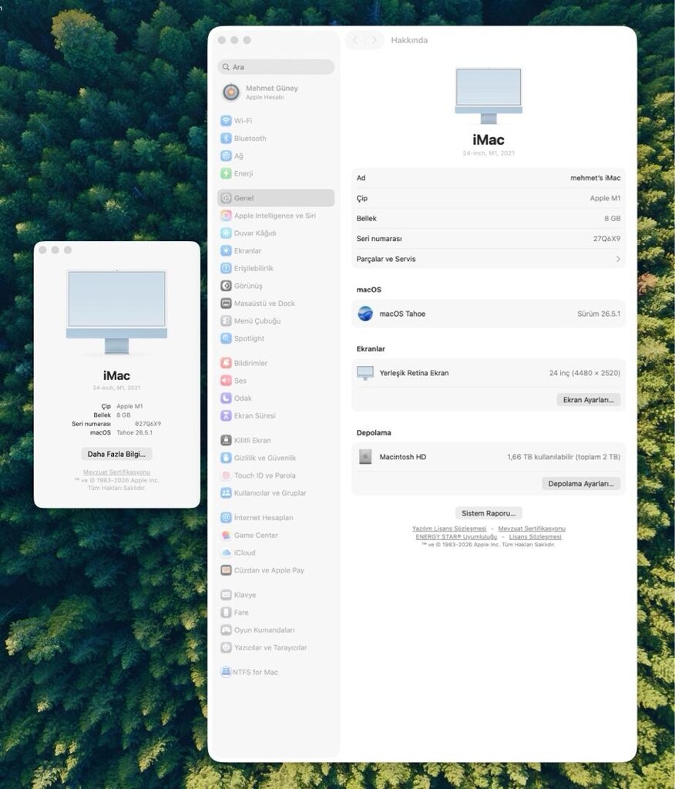The width and height of the screenshot is (675, 789).
Task: Open Mehmet Güney Apple Hesabı profile
Action: (276, 92)
